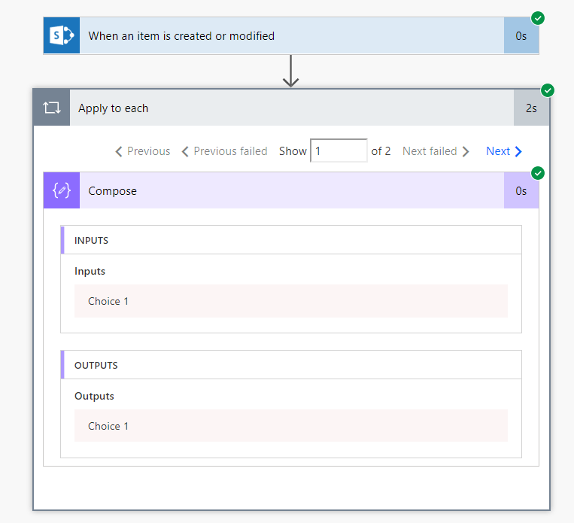Click the bold 'Inputs' label
This screenshot has width=574, height=523.
[90, 271]
